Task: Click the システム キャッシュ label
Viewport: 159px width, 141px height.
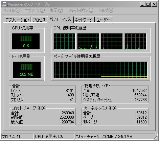Action: [97, 100]
